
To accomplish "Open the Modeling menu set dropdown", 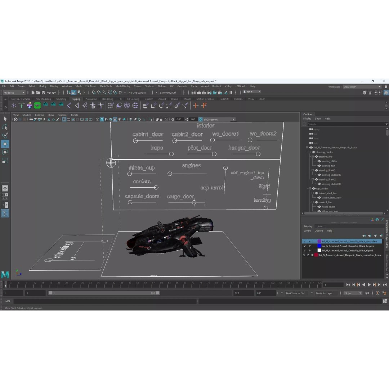I will [14, 93].
